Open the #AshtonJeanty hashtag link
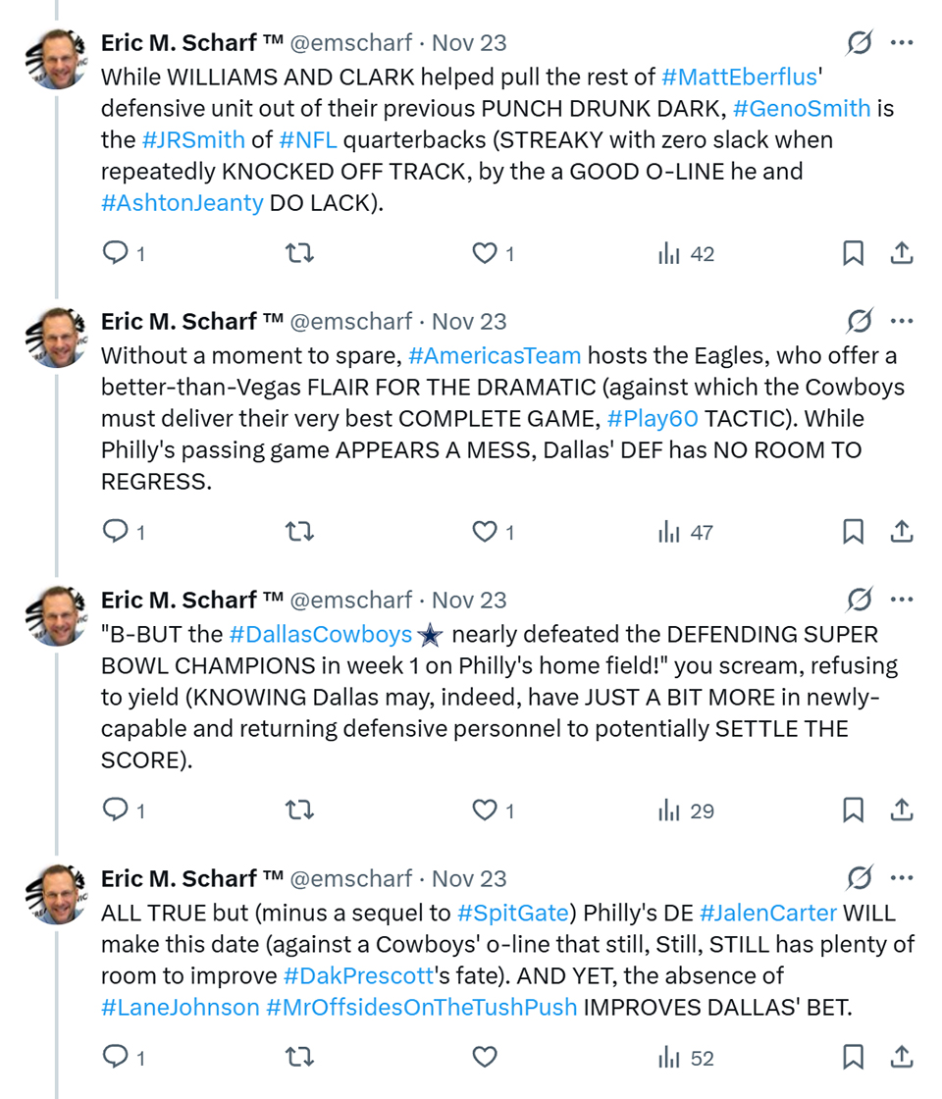Image resolution: width=942 pixels, height=1099 pixels. (x=182, y=202)
